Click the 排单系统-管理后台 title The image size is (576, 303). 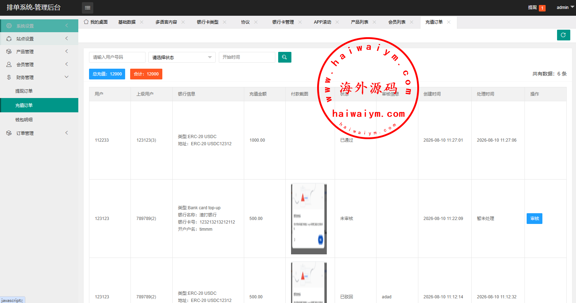[x=34, y=8]
